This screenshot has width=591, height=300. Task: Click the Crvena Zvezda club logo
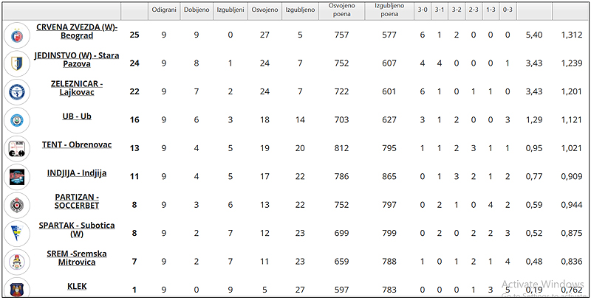point(16,35)
